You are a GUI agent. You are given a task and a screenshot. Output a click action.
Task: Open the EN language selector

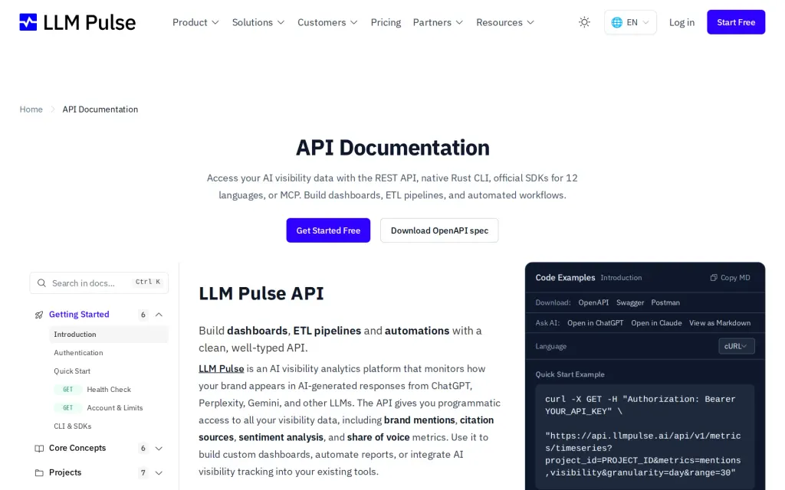coord(630,22)
